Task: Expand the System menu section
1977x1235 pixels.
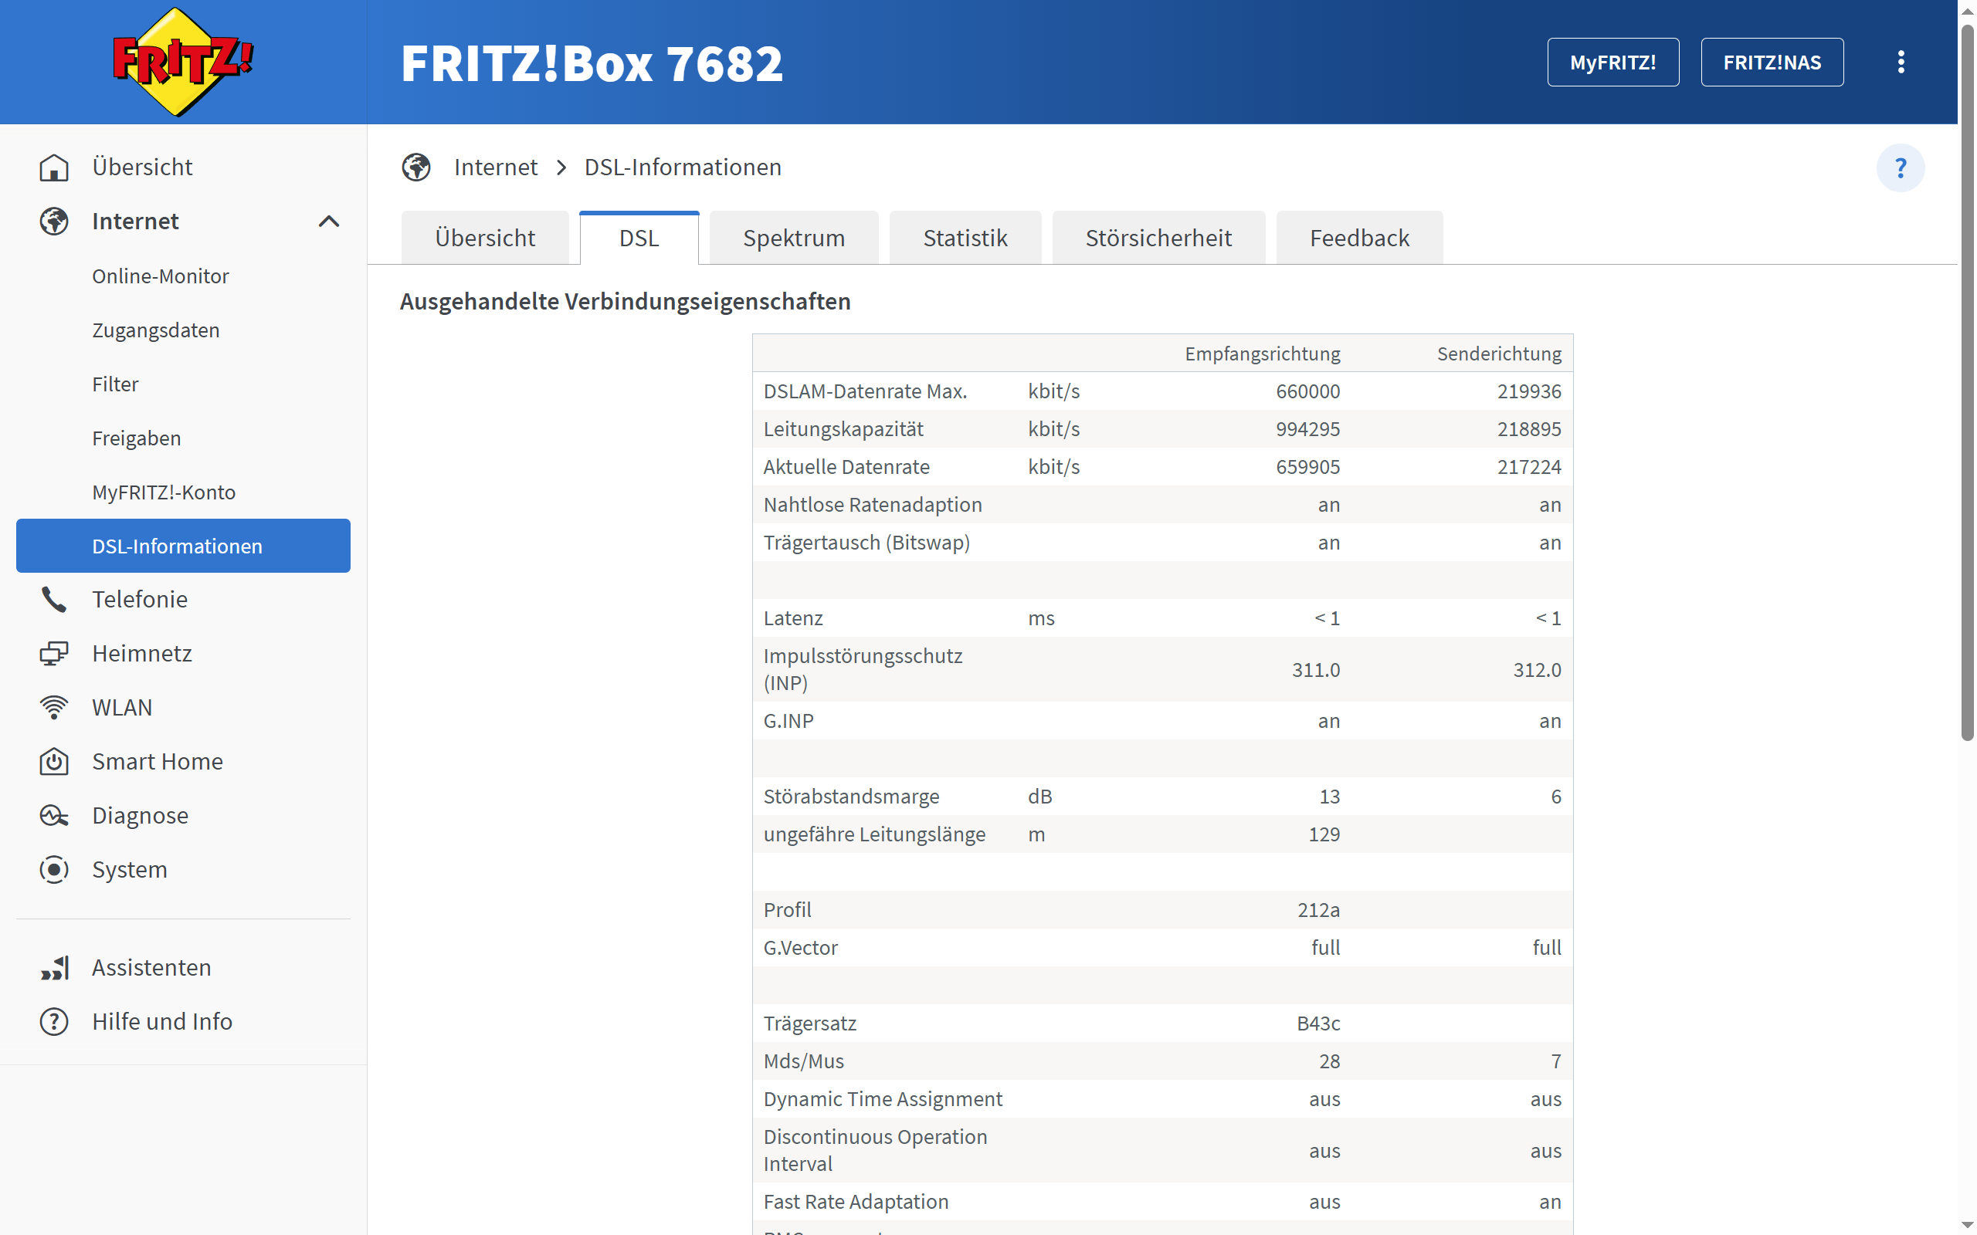Action: 129,869
